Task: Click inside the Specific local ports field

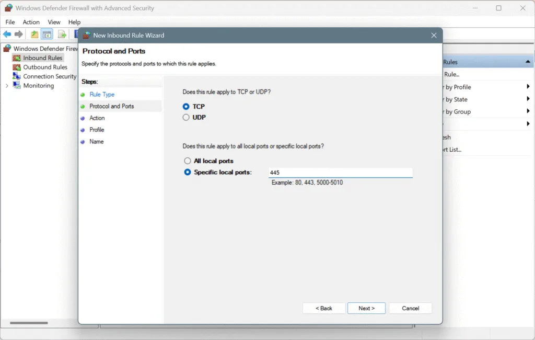Action: pyautogui.click(x=340, y=172)
